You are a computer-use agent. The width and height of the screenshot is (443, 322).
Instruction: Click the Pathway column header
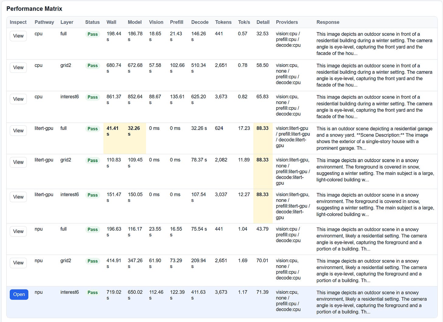[44, 22]
